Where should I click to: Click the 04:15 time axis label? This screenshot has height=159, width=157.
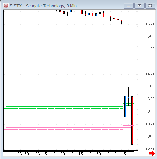(77, 154)
